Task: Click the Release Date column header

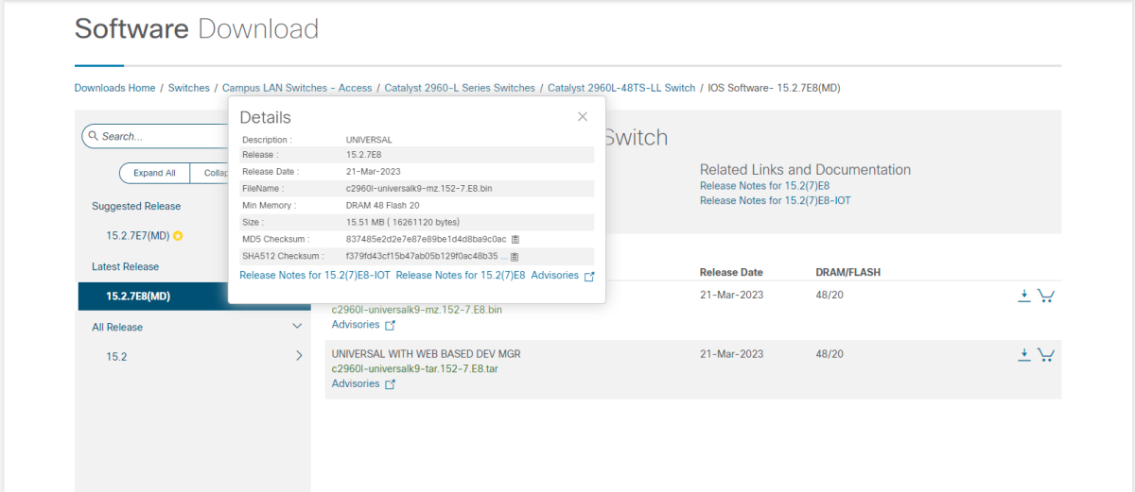Action: tap(733, 272)
